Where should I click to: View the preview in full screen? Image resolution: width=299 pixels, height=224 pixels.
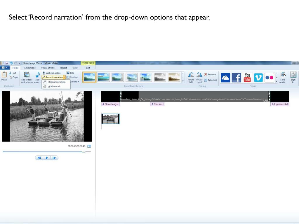tap(89, 146)
